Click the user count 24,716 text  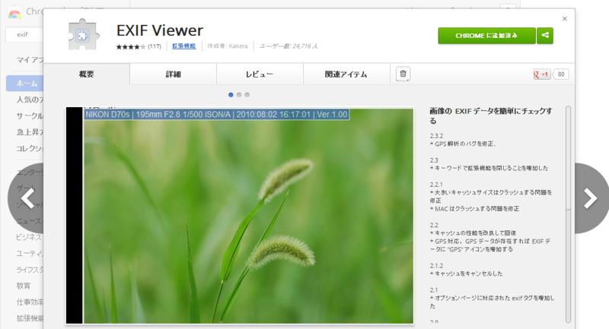289,46
